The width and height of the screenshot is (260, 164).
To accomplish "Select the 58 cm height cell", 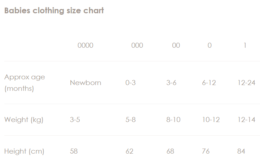I will click(74, 151).
